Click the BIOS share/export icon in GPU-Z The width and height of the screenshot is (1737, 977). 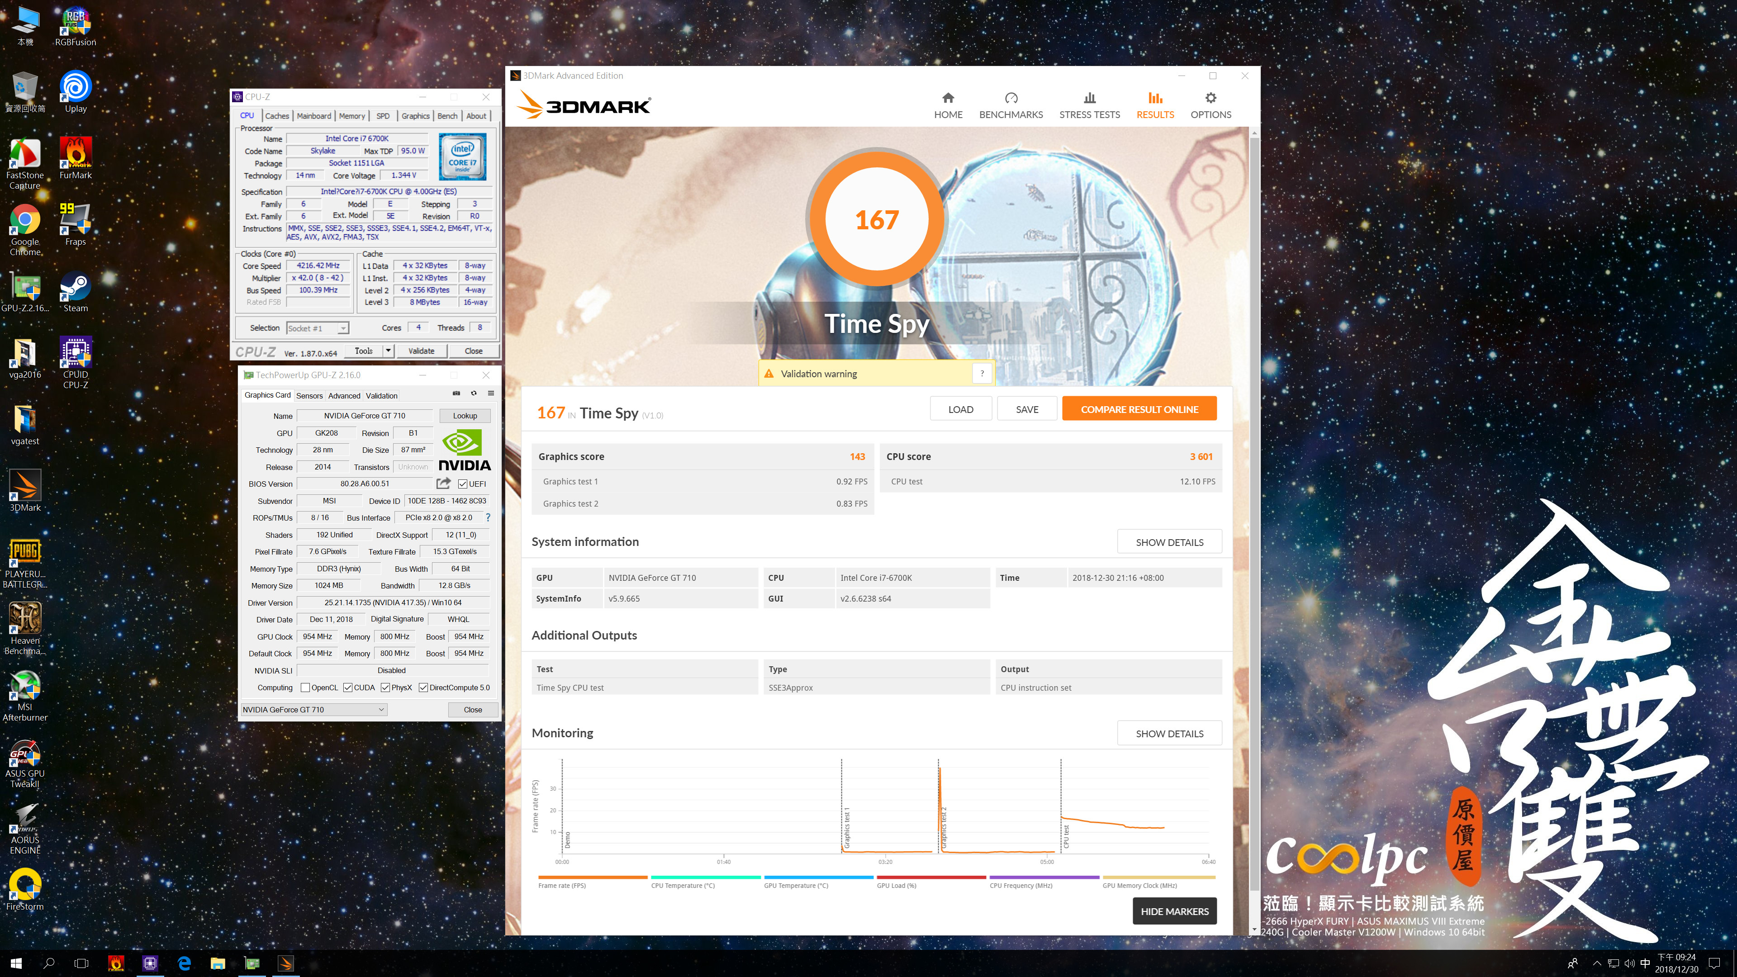tap(443, 484)
